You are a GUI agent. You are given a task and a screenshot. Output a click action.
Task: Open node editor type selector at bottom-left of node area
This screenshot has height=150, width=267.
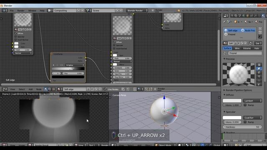(4, 89)
